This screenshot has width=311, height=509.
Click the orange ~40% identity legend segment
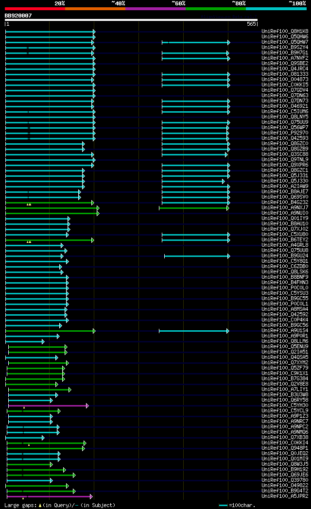click(x=95, y=9)
